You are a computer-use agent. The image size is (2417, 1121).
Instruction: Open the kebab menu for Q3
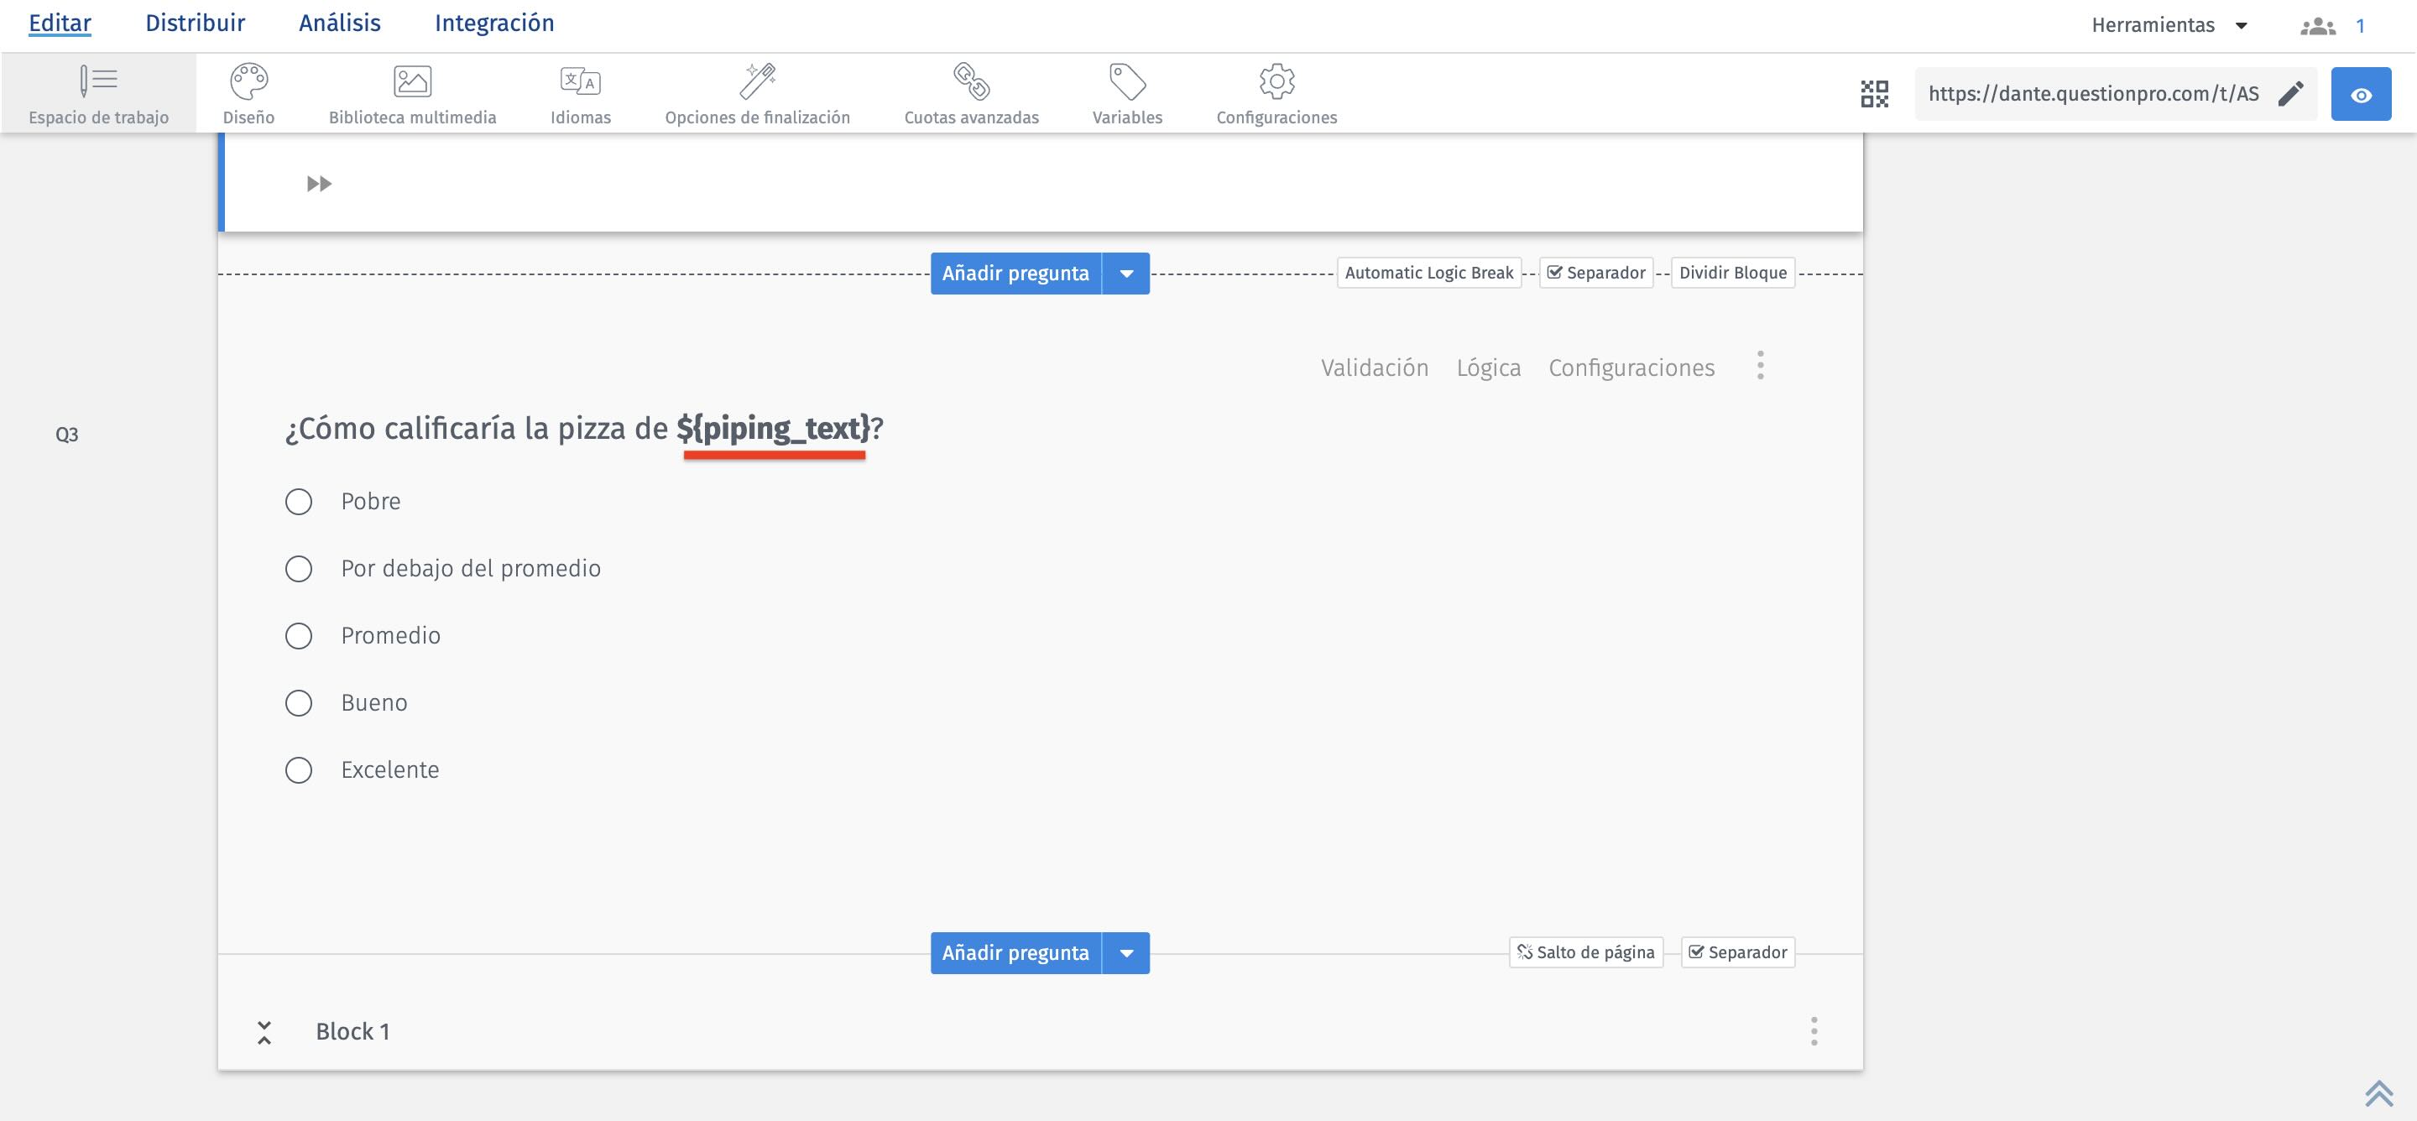(1760, 367)
